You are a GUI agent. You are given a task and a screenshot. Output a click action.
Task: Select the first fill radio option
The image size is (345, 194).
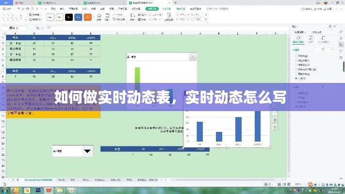click(x=296, y=56)
